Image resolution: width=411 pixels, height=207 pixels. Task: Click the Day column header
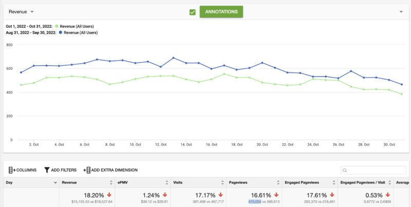click(10, 182)
